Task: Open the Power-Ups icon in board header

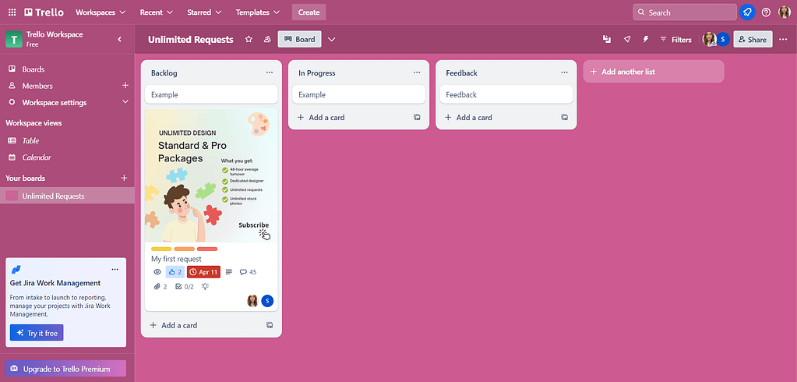Action: coord(606,39)
